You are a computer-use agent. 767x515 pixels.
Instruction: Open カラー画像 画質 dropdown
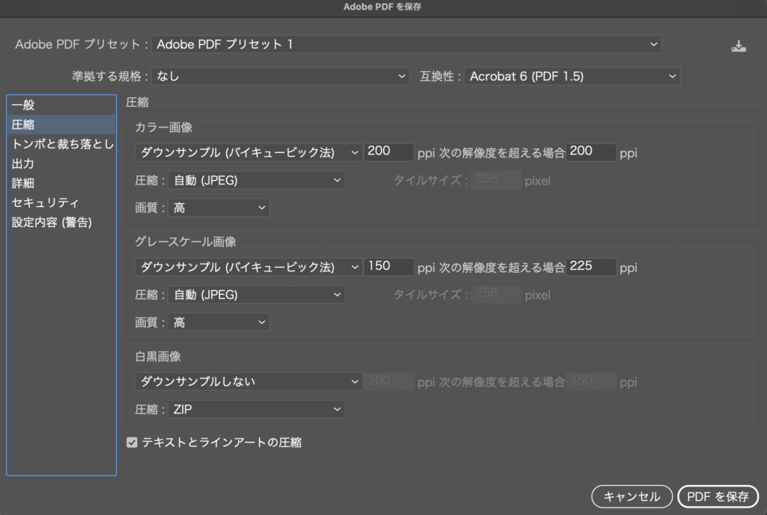click(219, 208)
